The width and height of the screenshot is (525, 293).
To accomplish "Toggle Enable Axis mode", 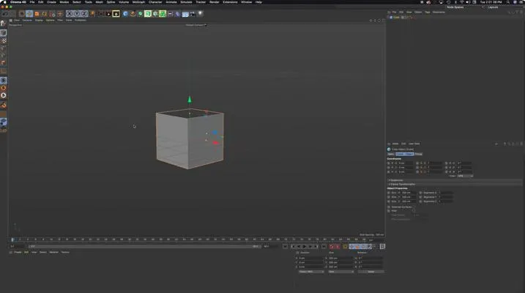I will coord(4,71).
